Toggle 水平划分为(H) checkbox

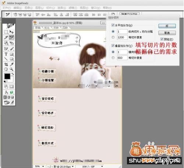pos(113,25)
